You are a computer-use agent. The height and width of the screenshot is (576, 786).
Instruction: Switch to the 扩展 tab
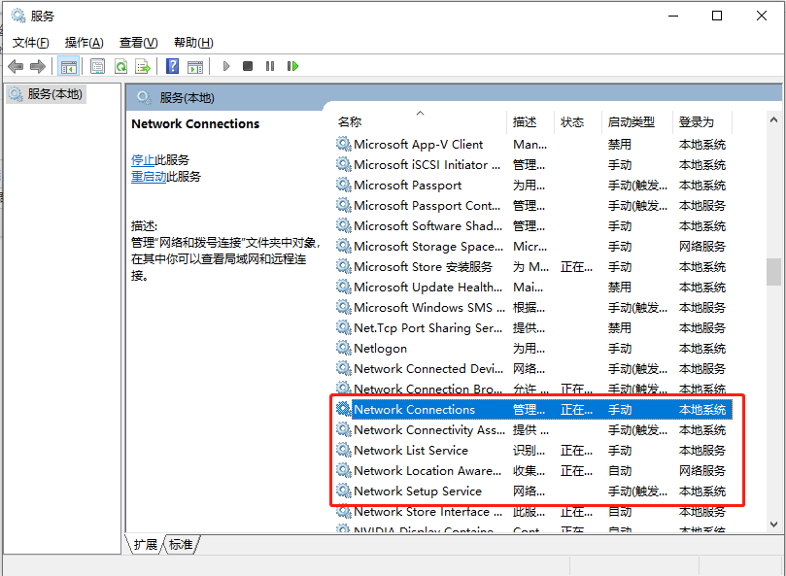pyautogui.click(x=146, y=544)
